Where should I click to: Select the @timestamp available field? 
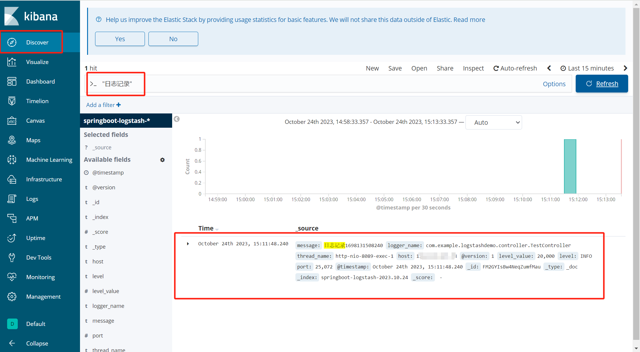[108, 172]
